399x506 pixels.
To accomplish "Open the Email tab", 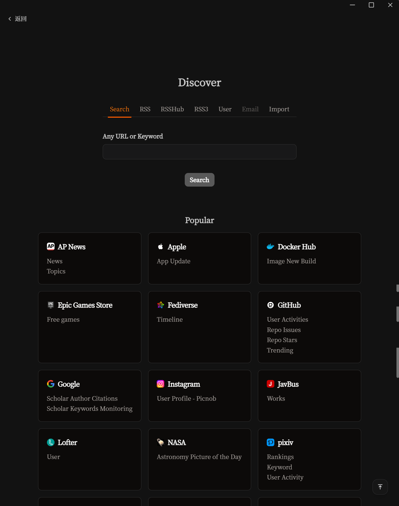I will point(250,109).
